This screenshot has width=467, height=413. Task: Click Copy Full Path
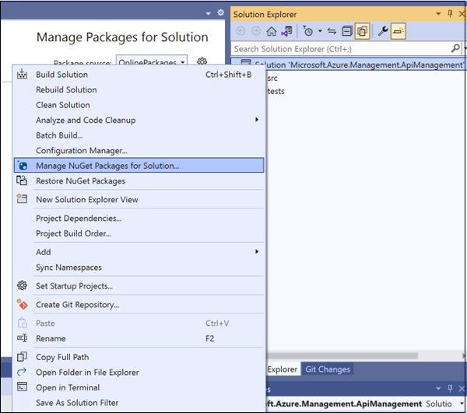click(x=139, y=357)
